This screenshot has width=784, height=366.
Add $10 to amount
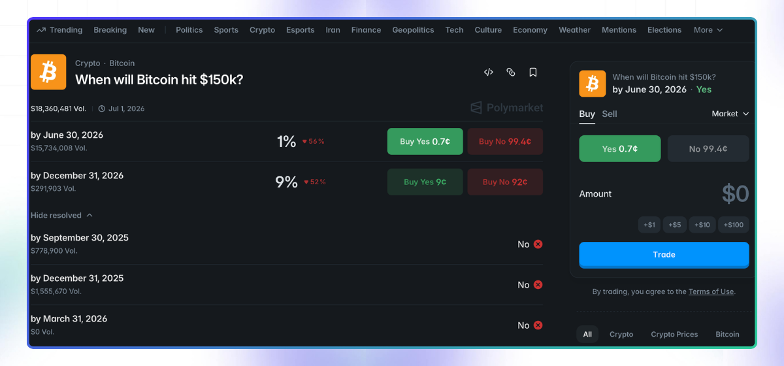[702, 225]
